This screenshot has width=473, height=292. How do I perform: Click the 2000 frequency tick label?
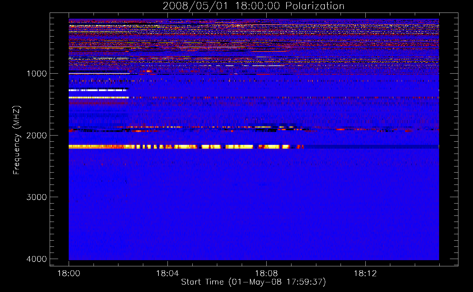coord(37,135)
